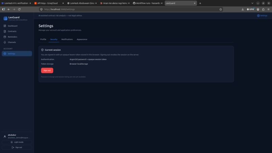Switch to the LexHack Abubuwan browser tab
The width and height of the screenshot is (272, 153).
(x=82, y=3)
